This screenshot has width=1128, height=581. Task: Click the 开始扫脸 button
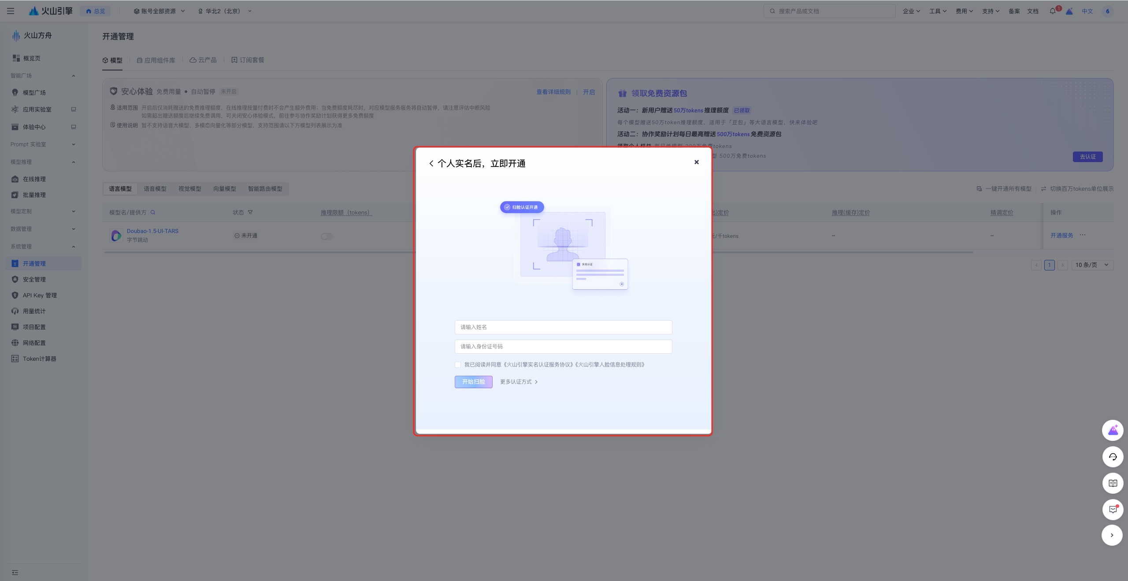click(473, 381)
